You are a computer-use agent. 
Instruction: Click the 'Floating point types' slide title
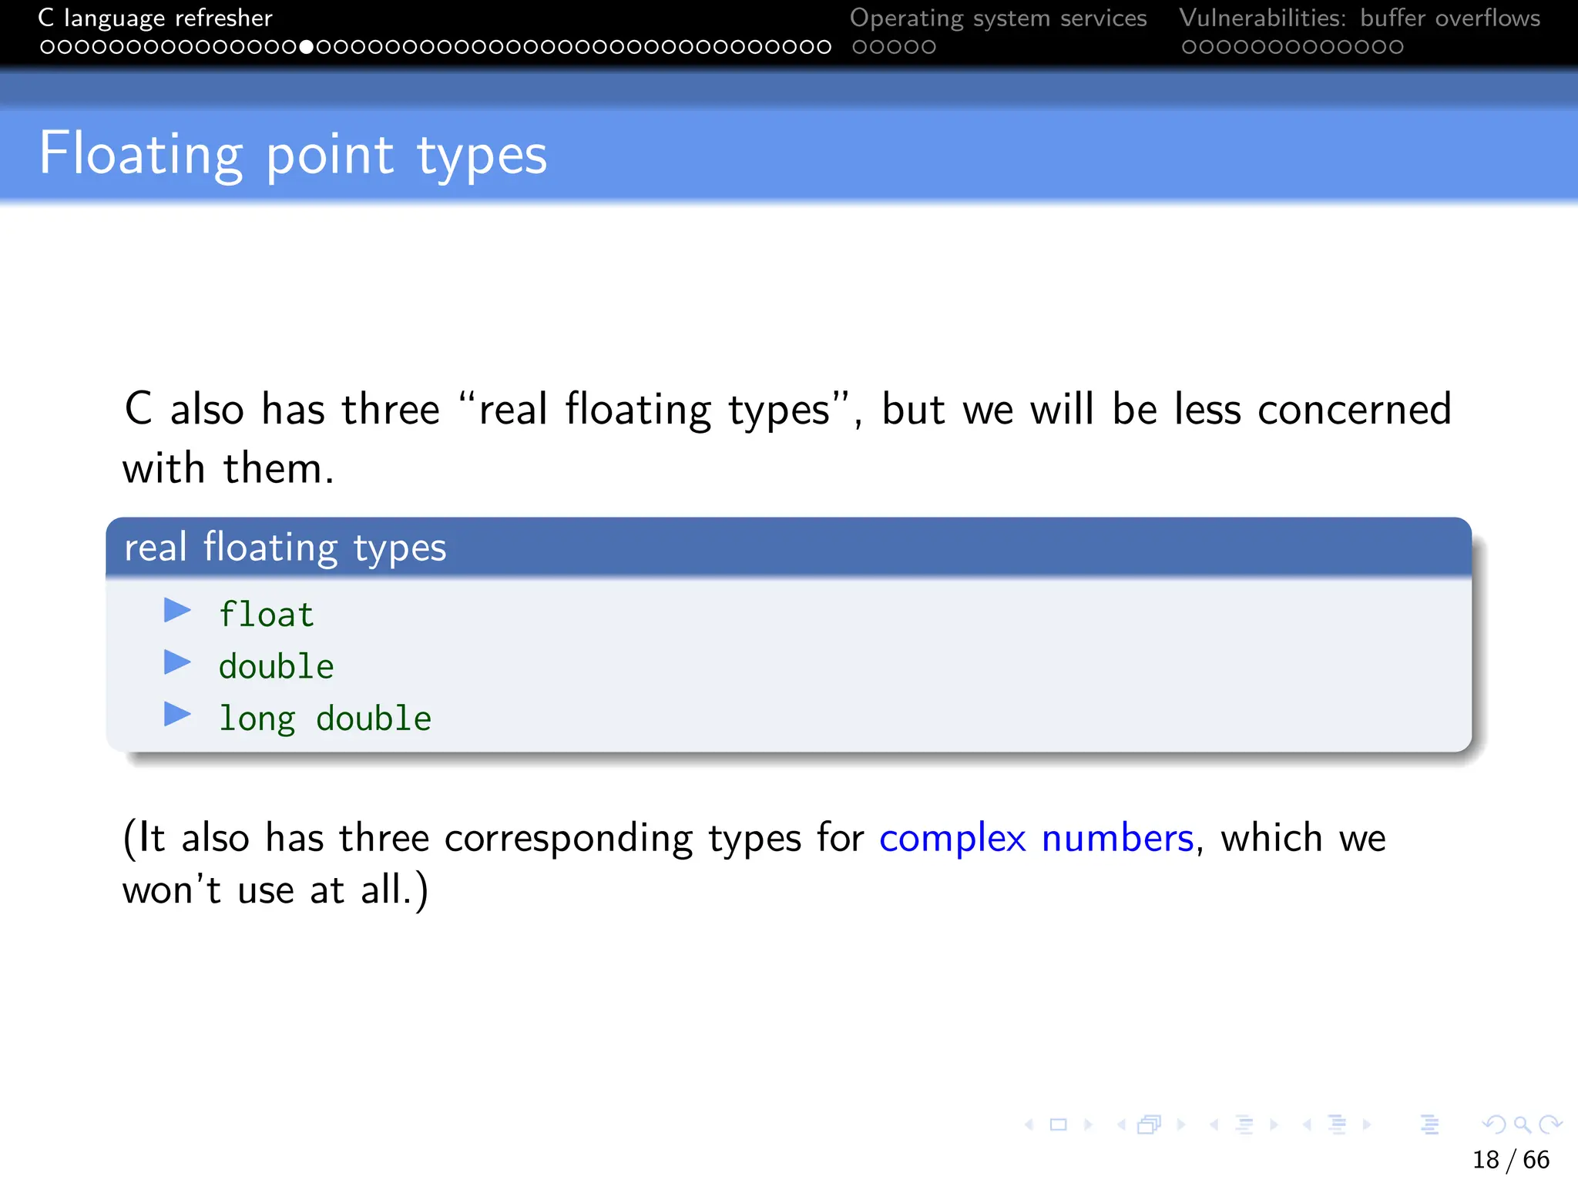(x=293, y=154)
